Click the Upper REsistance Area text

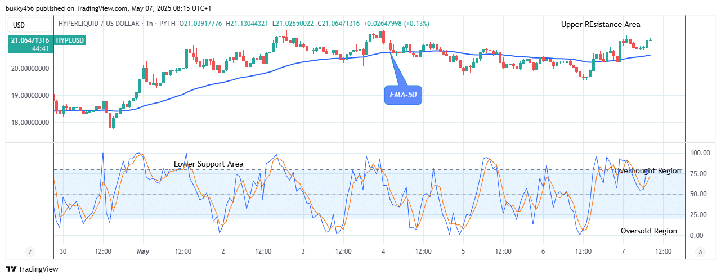[601, 24]
